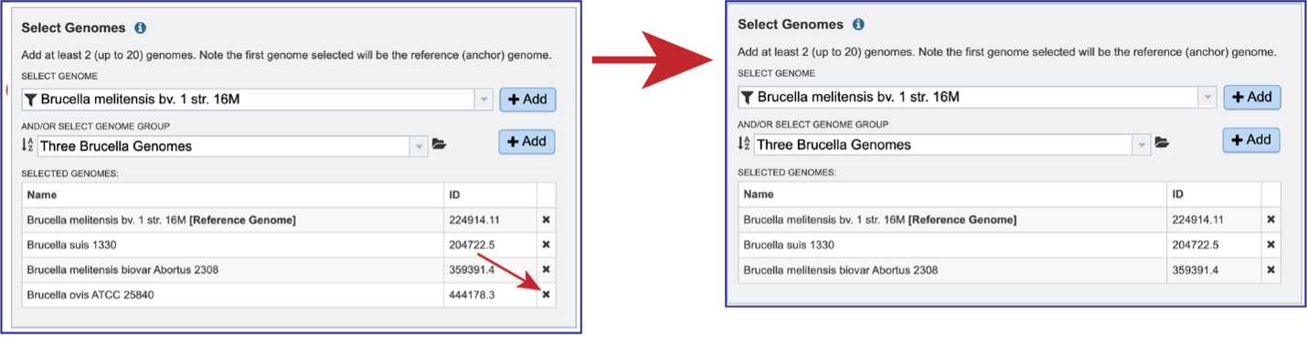Remove Brucella melitensis biovar Abortus 2308 in right panel
The image size is (1307, 337).
[1270, 270]
